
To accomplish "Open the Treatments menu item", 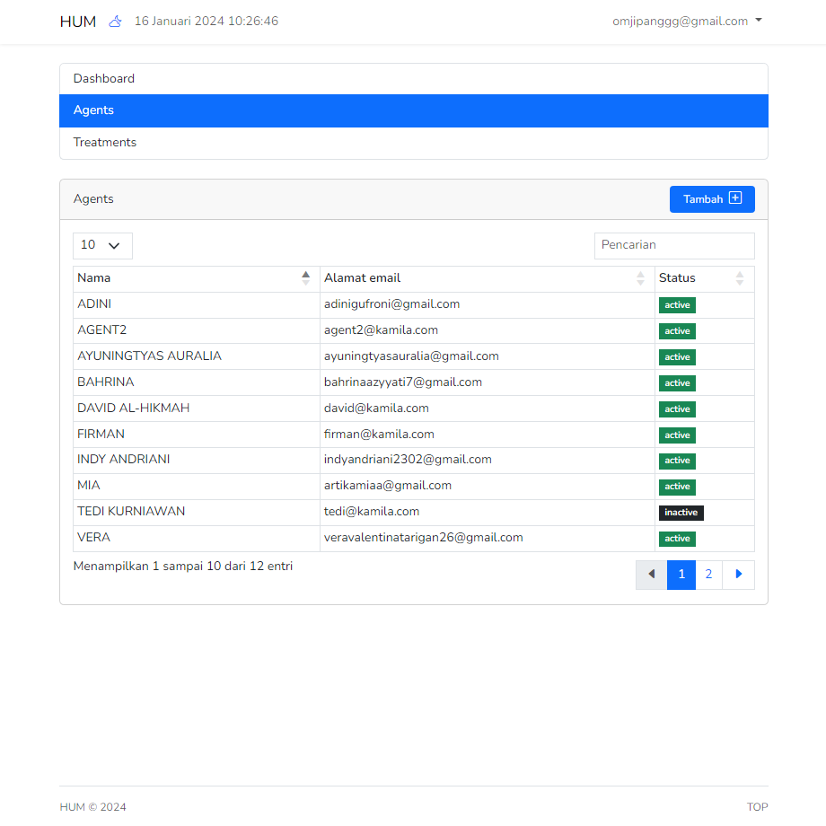I will tap(105, 143).
